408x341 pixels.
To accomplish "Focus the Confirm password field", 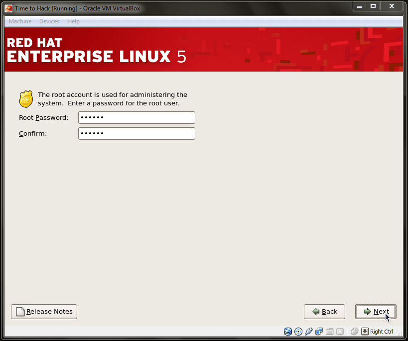I will coord(136,134).
